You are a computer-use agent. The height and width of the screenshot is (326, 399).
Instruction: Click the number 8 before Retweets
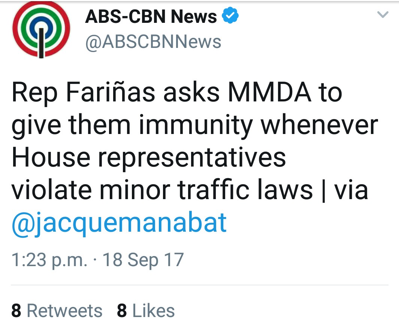pyautogui.click(x=16, y=311)
